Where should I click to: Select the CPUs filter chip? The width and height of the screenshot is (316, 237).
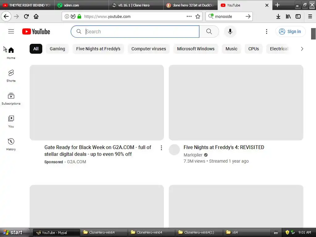[254, 49]
